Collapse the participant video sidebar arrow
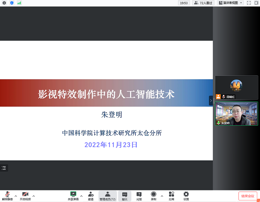Image resolution: width=260 pixels, height=202 pixels. (211, 100)
